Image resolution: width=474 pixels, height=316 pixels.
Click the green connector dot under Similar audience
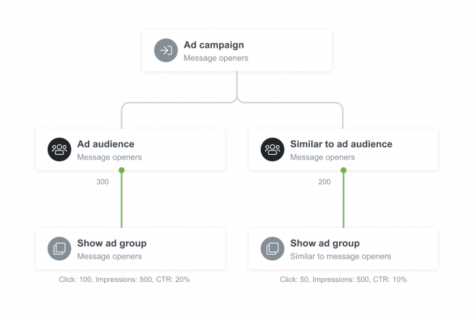(343, 170)
